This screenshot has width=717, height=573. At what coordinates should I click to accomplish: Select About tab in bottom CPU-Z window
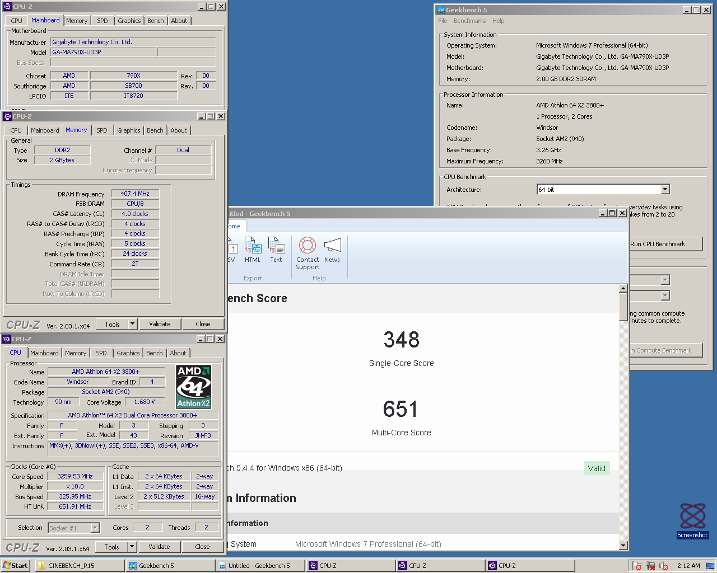(x=178, y=353)
